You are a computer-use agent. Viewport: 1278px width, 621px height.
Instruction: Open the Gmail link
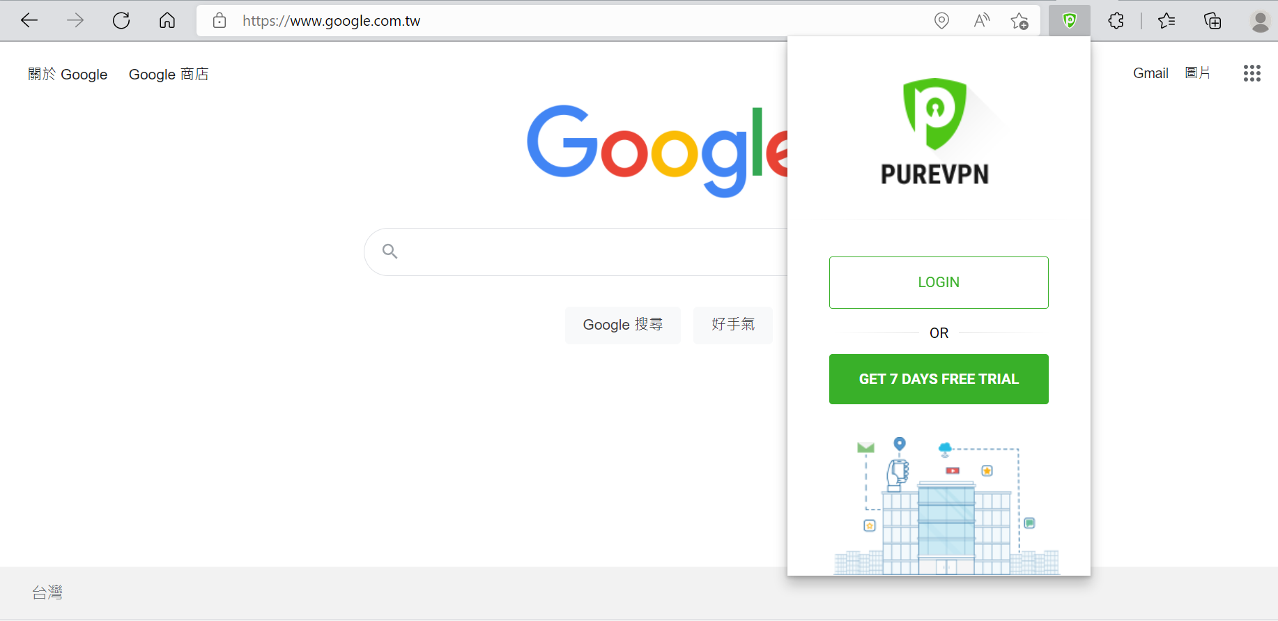[1150, 73]
